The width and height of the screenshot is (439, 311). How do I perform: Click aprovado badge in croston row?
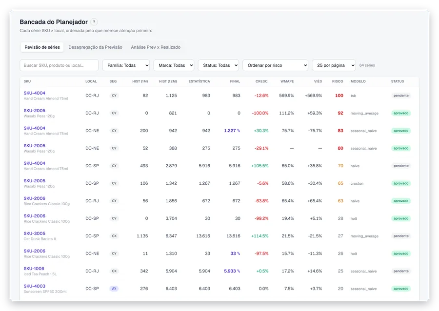click(401, 183)
